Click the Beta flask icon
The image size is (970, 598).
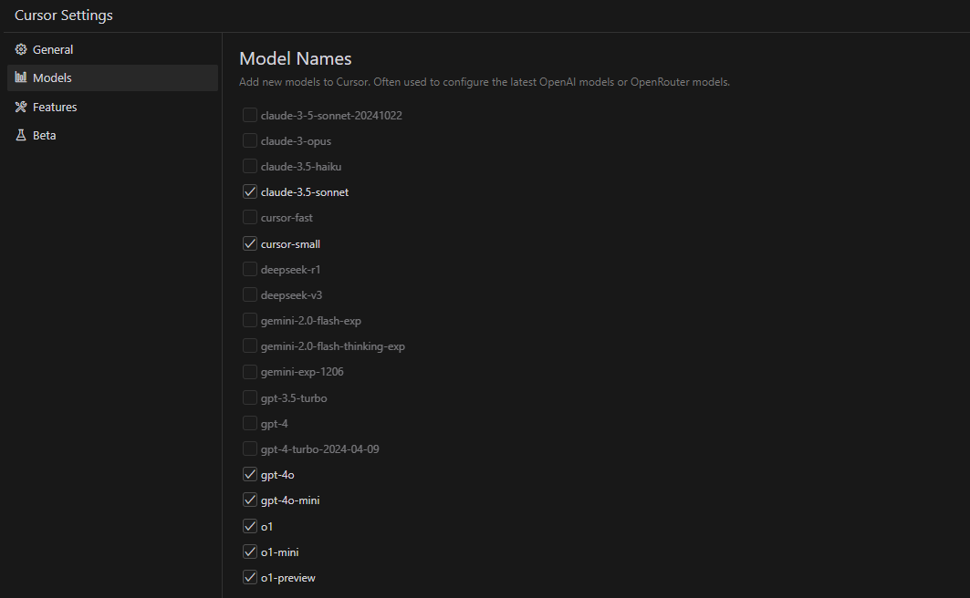21,135
